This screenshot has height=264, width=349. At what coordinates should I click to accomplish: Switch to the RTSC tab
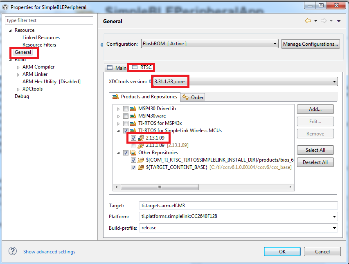pyautogui.click(x=142, y=67)
